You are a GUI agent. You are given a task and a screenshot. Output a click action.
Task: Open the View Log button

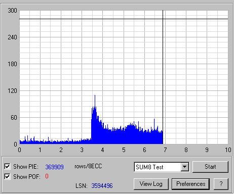coord(151,184)
